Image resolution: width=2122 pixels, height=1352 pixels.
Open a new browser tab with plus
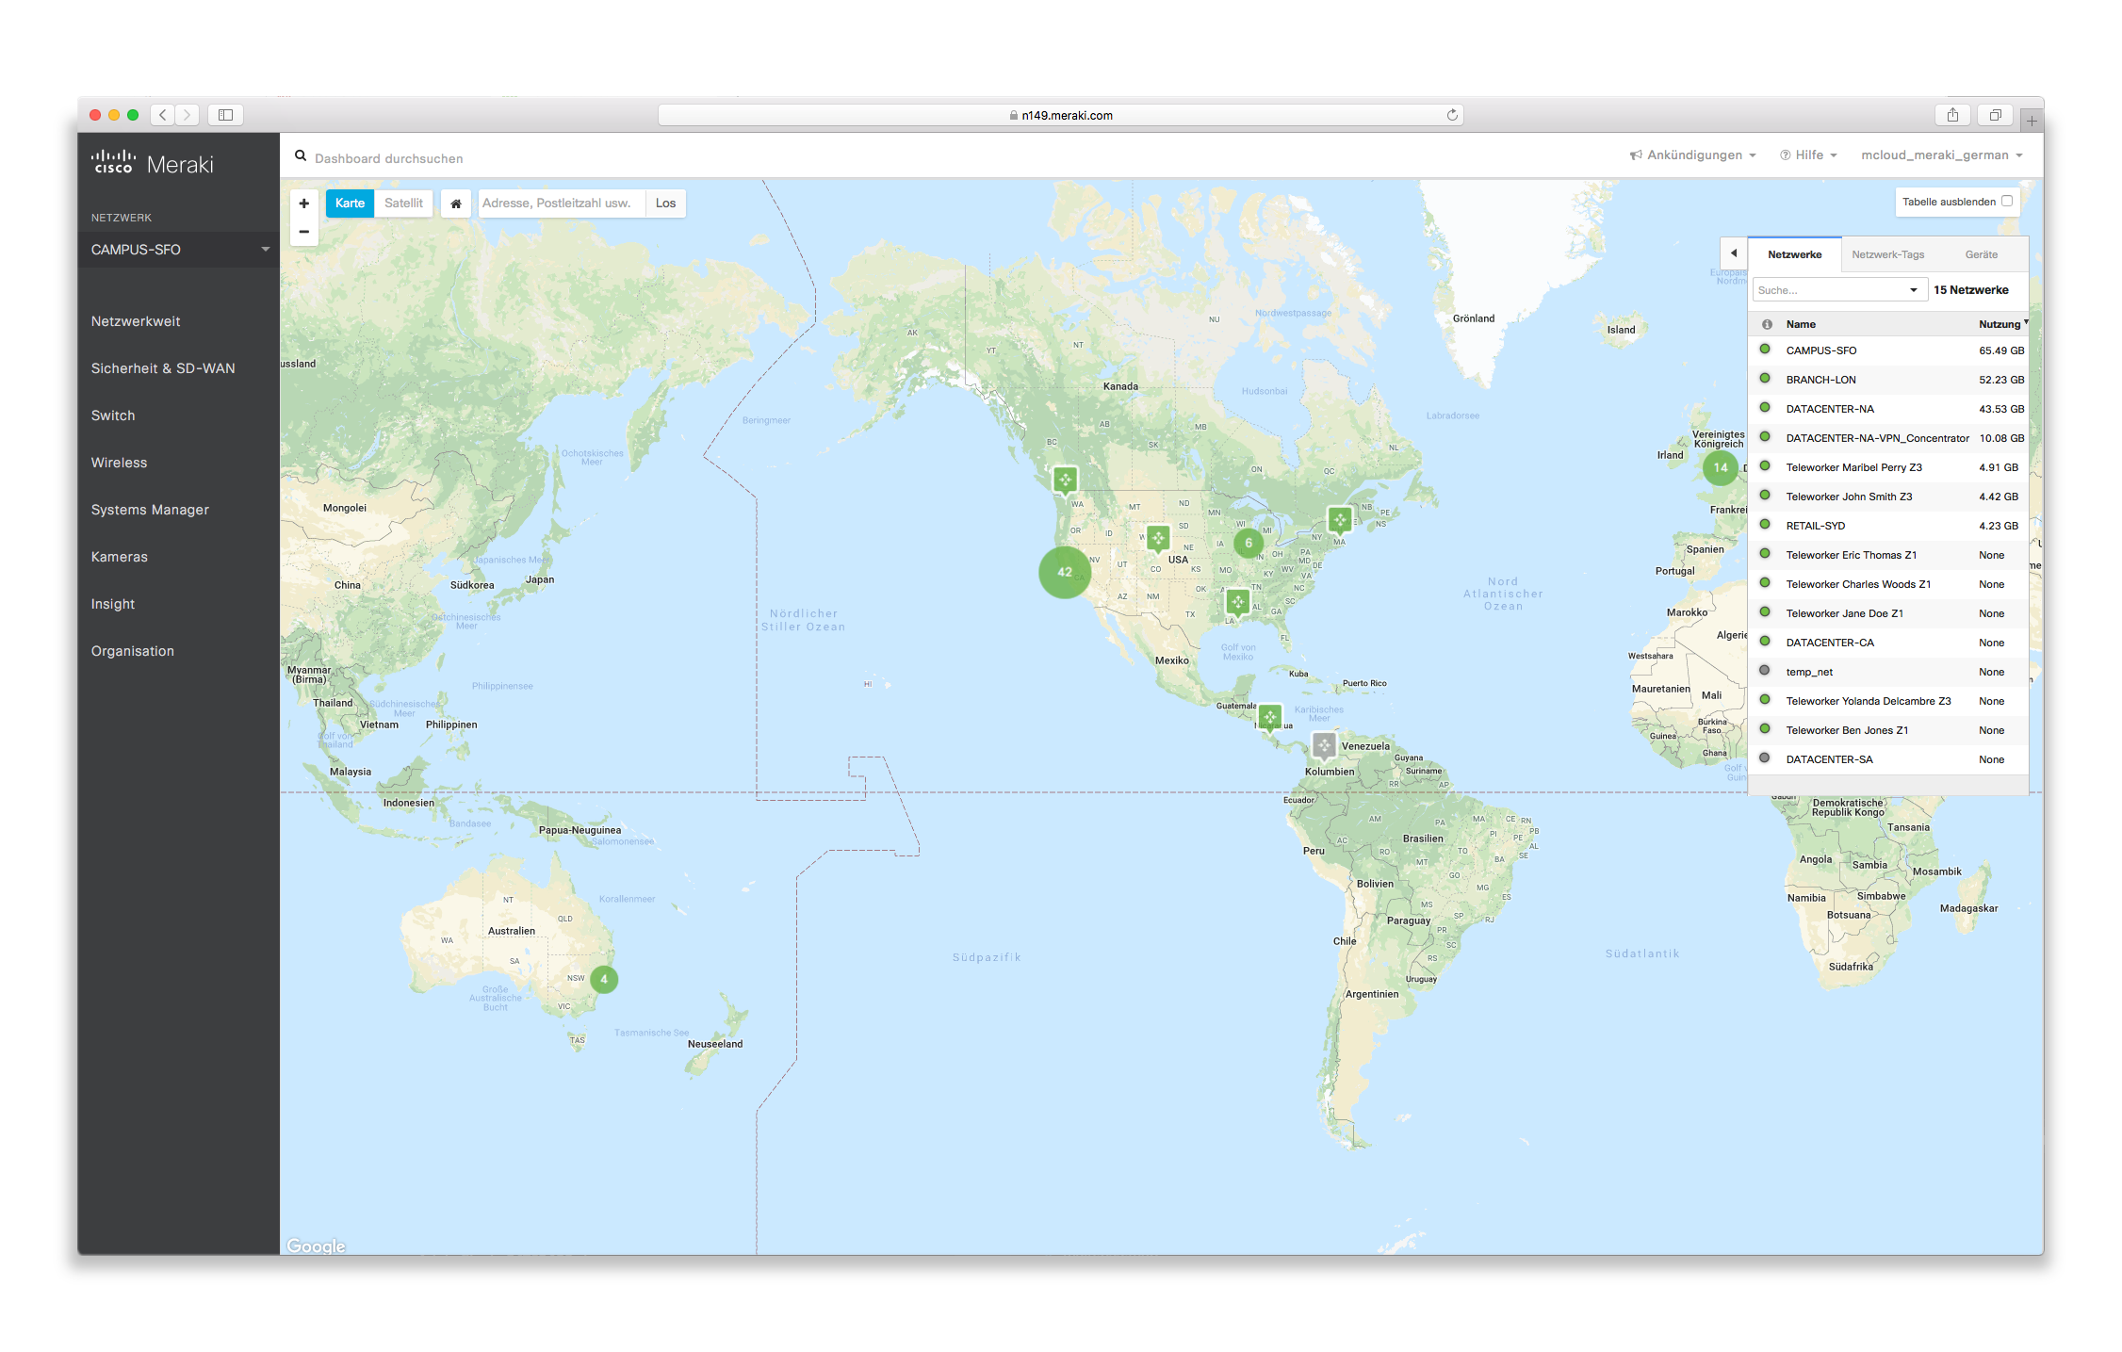[x=2032, y=121]
